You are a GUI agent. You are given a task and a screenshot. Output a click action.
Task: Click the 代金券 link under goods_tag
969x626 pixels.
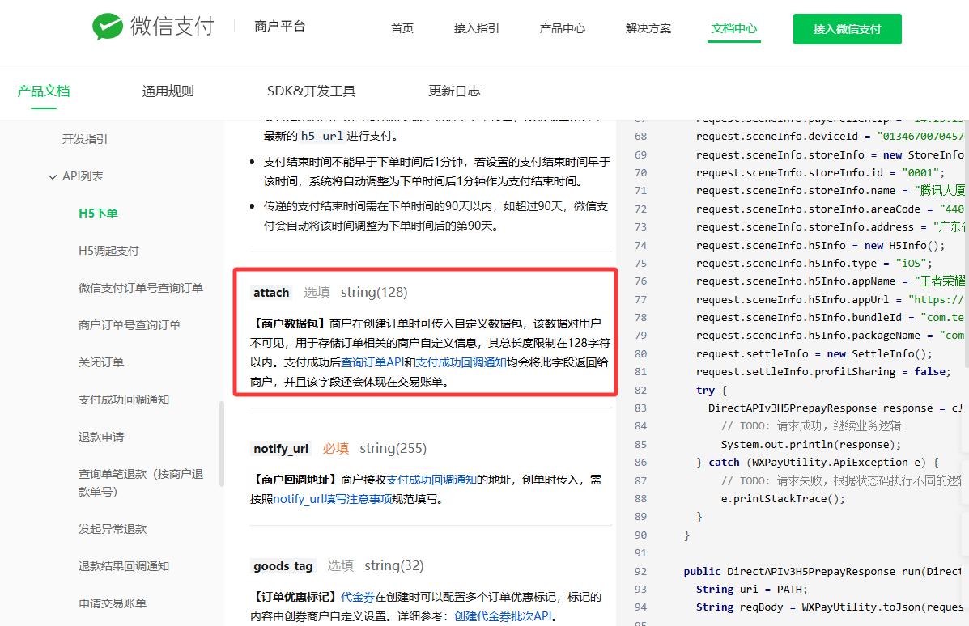(x=358, y=597)
